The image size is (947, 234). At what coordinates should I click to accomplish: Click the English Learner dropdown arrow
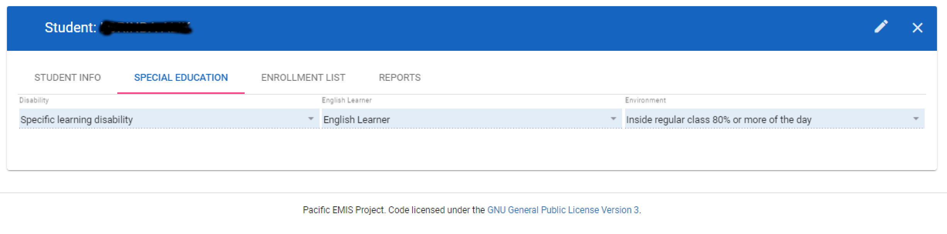click(x=613, y=119)
